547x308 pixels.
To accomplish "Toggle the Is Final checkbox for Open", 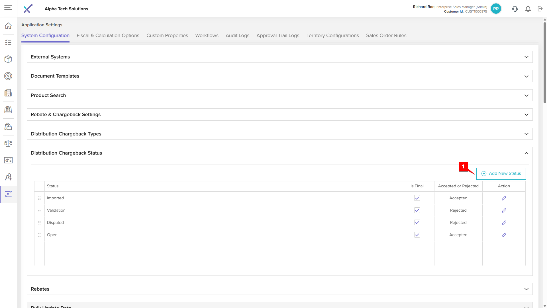I will [x=417, y=235].
